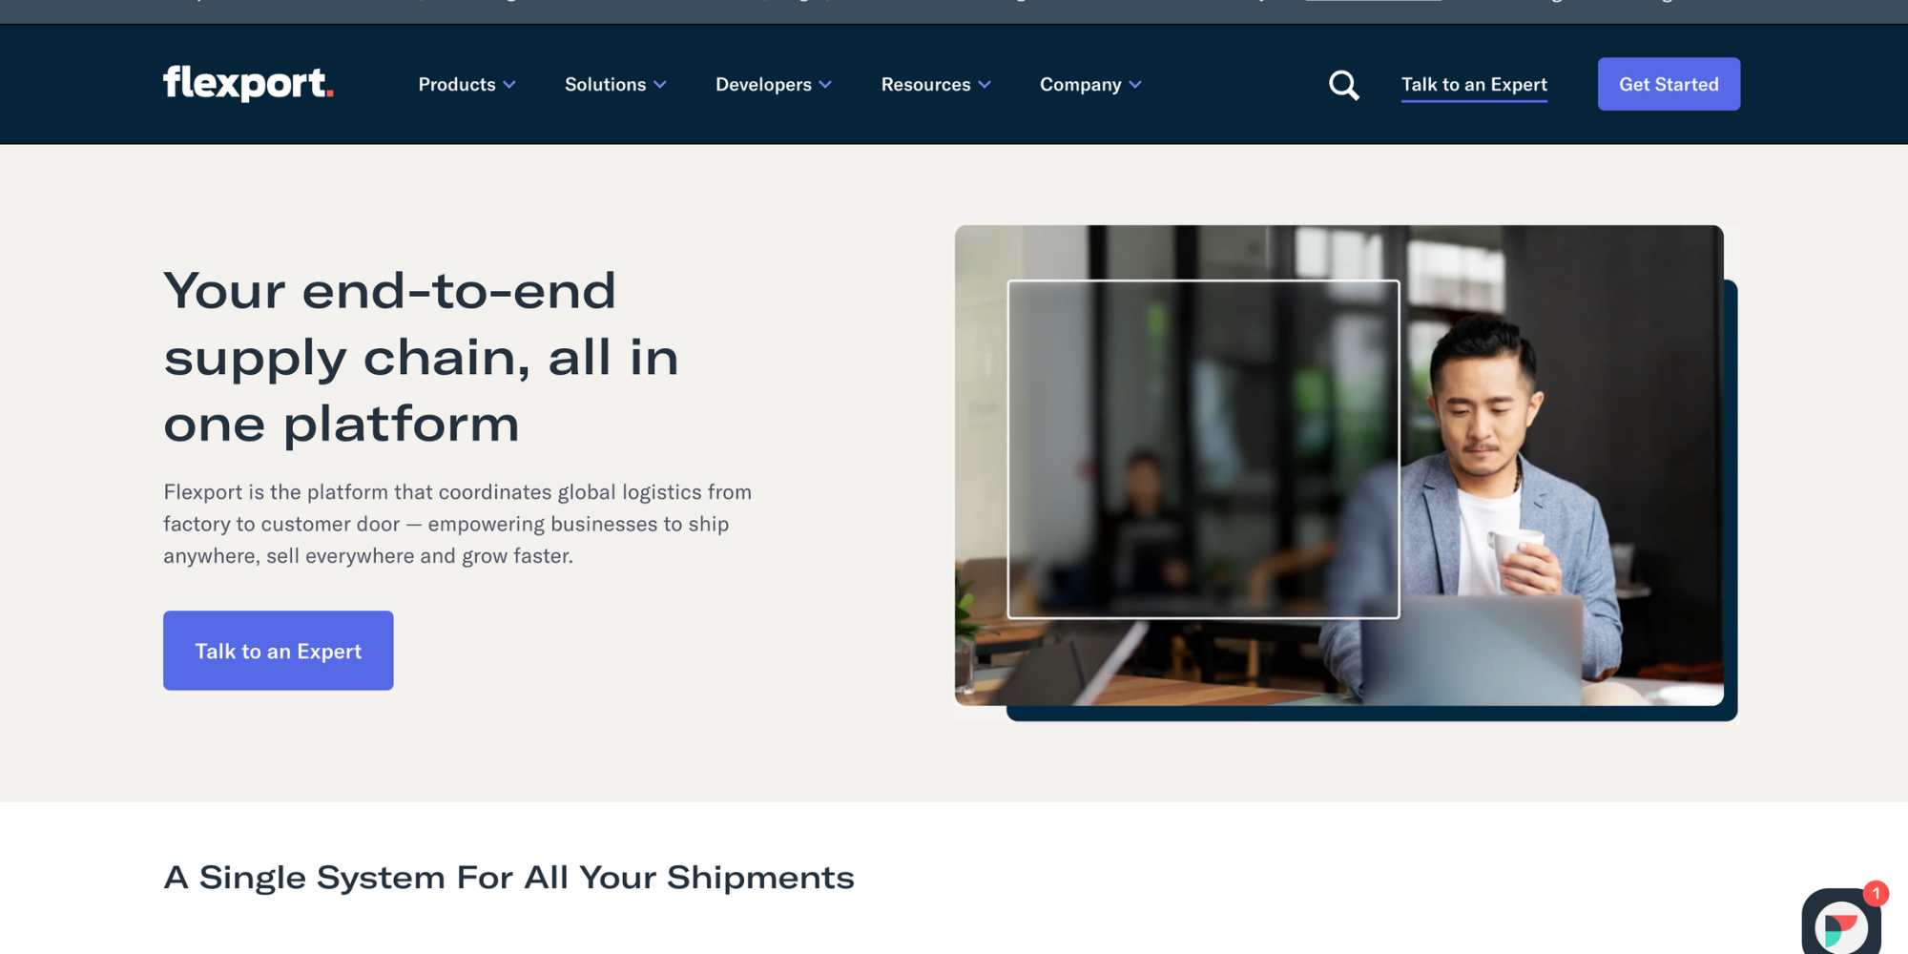The width and height of the screenshot is (1908, 954).
Task: Click the hero image of the man with the laptop
Action: click(1339, 466)
